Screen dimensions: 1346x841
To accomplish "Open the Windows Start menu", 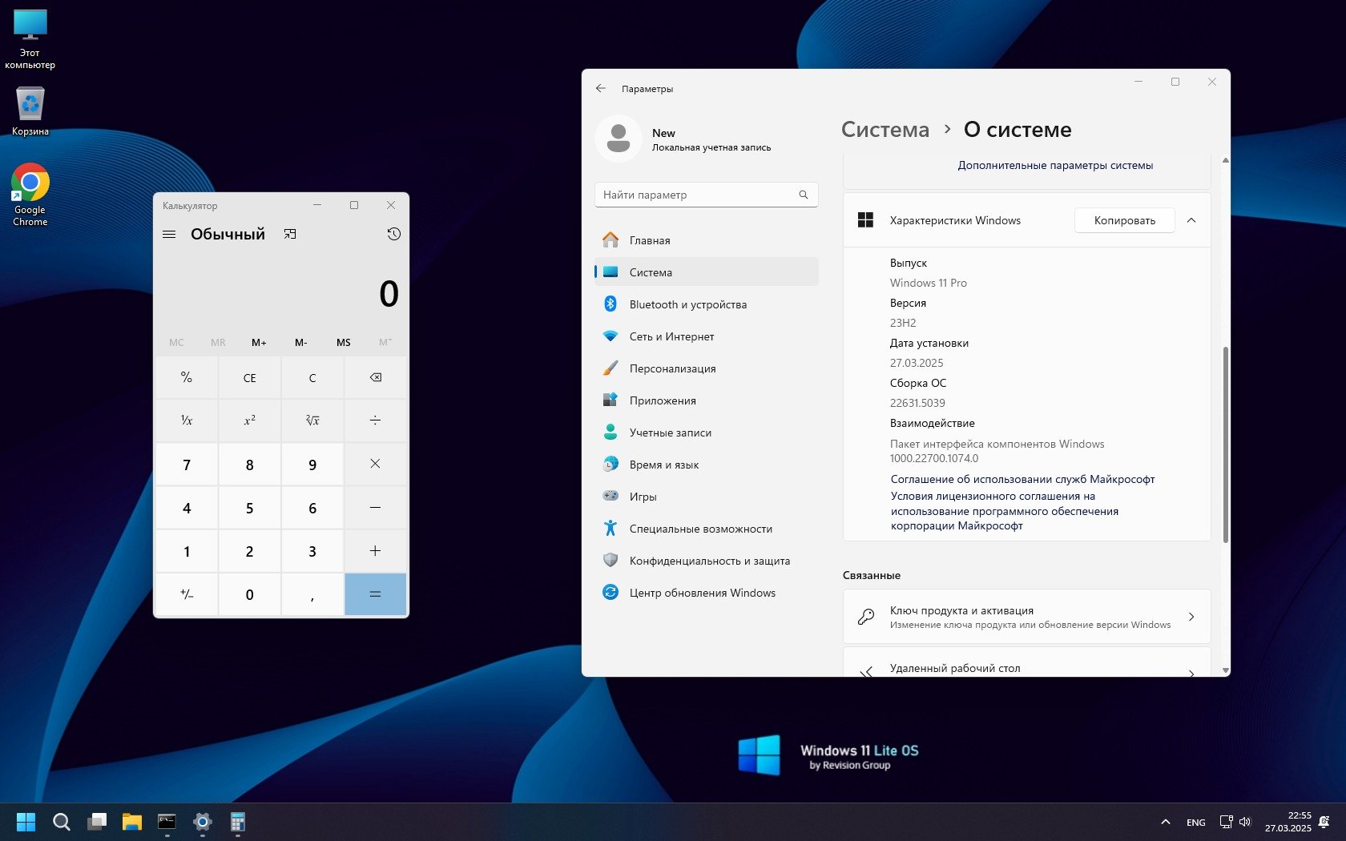I will coord(26,822).
